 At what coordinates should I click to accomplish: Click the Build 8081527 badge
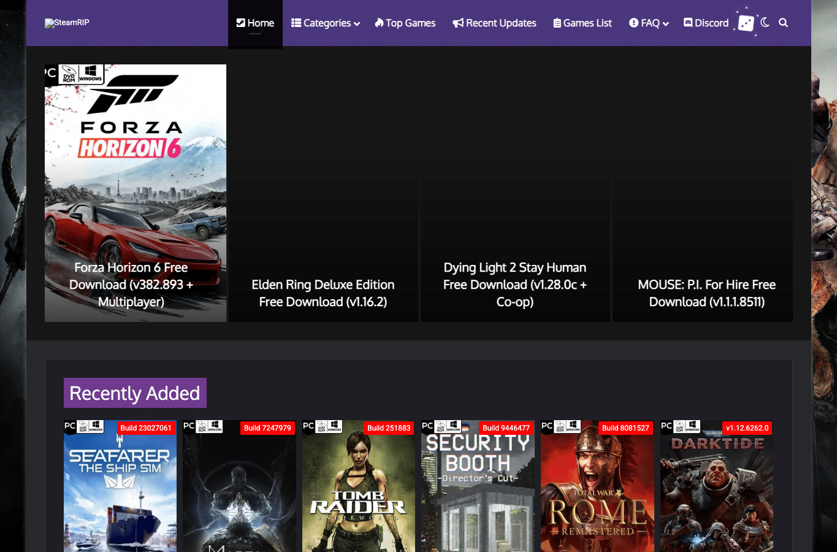625,428
